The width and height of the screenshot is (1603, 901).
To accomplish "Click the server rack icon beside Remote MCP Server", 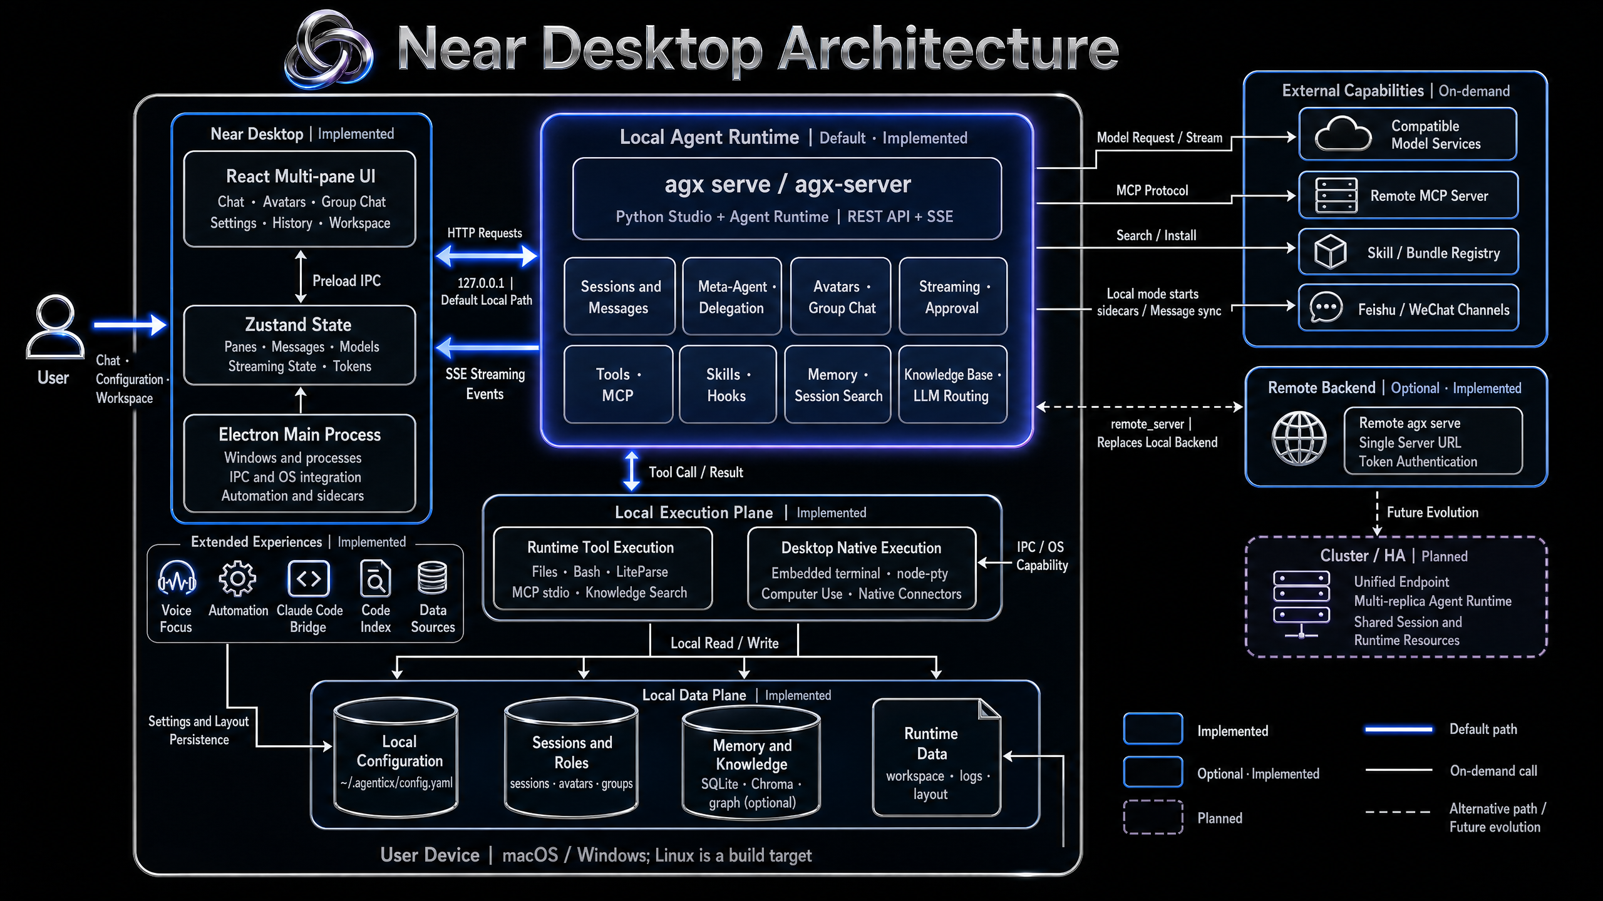I will click(x=1336, y=195).
